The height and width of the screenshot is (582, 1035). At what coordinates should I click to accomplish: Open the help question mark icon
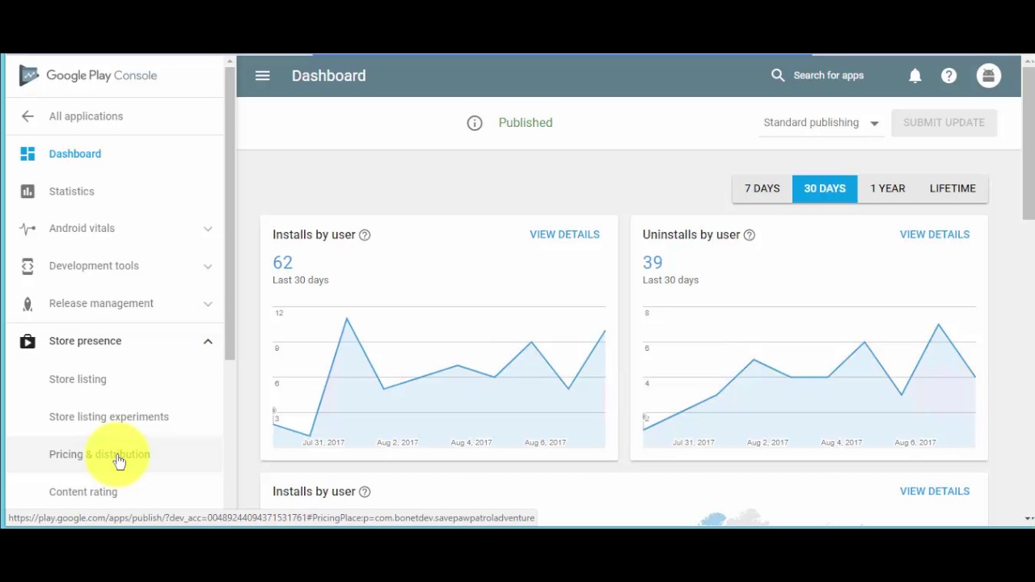coord(949,75)
